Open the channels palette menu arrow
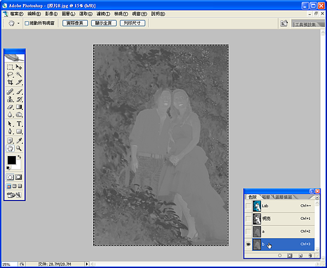The image size is (327, 268). (317, 197)
